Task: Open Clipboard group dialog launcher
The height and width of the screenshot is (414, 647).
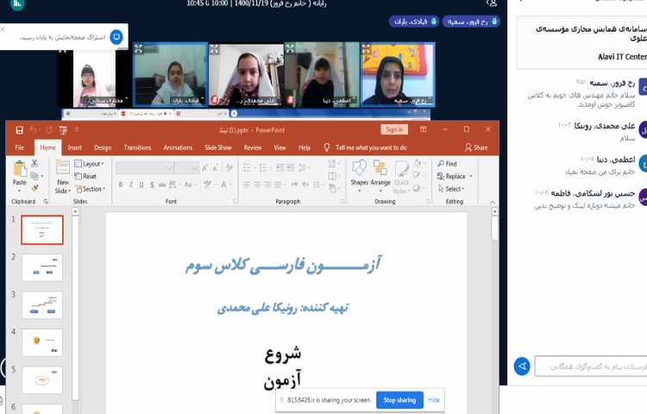Action: (x=46, y=202)
